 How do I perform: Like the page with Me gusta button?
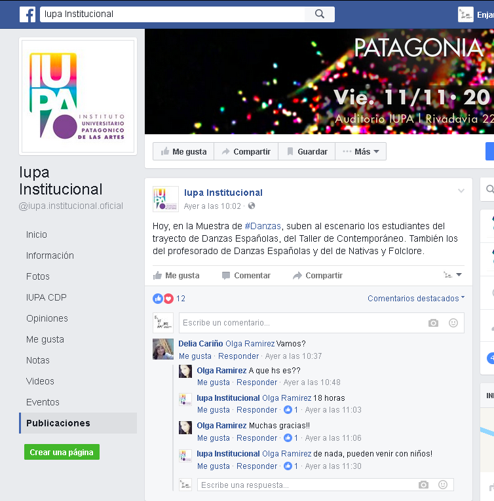point(183,151)
